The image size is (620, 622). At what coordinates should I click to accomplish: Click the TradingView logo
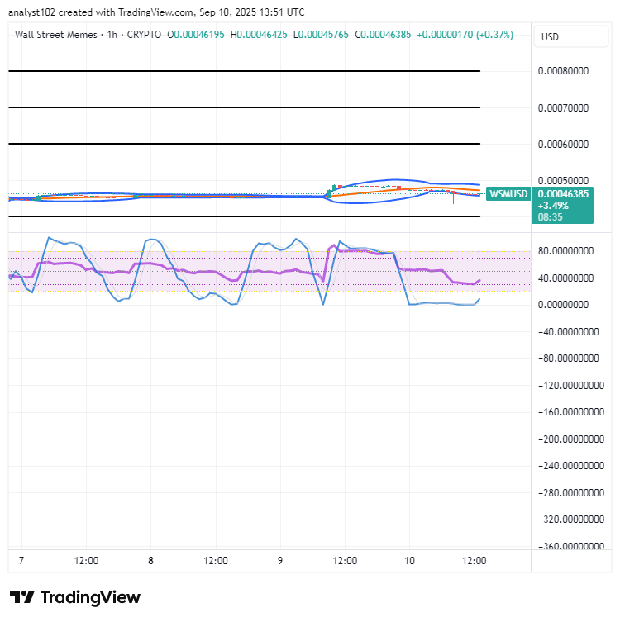(75, 597)
